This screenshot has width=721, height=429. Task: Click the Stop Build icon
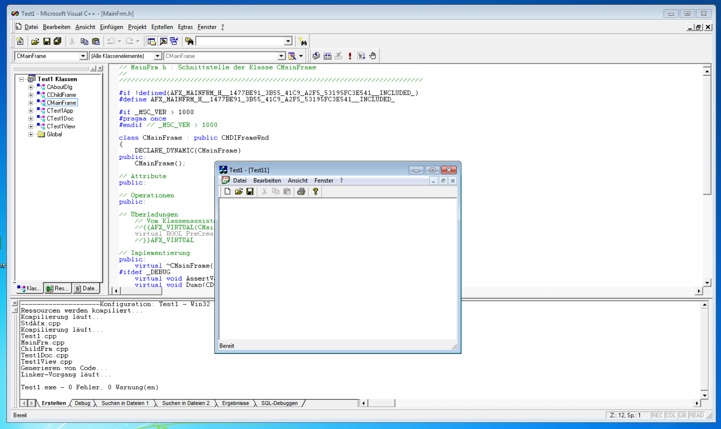coord(339,56)
